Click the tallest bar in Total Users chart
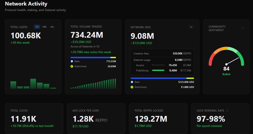Image resolution: width=253 pixels, height=134 pixels. pos(33,84)
